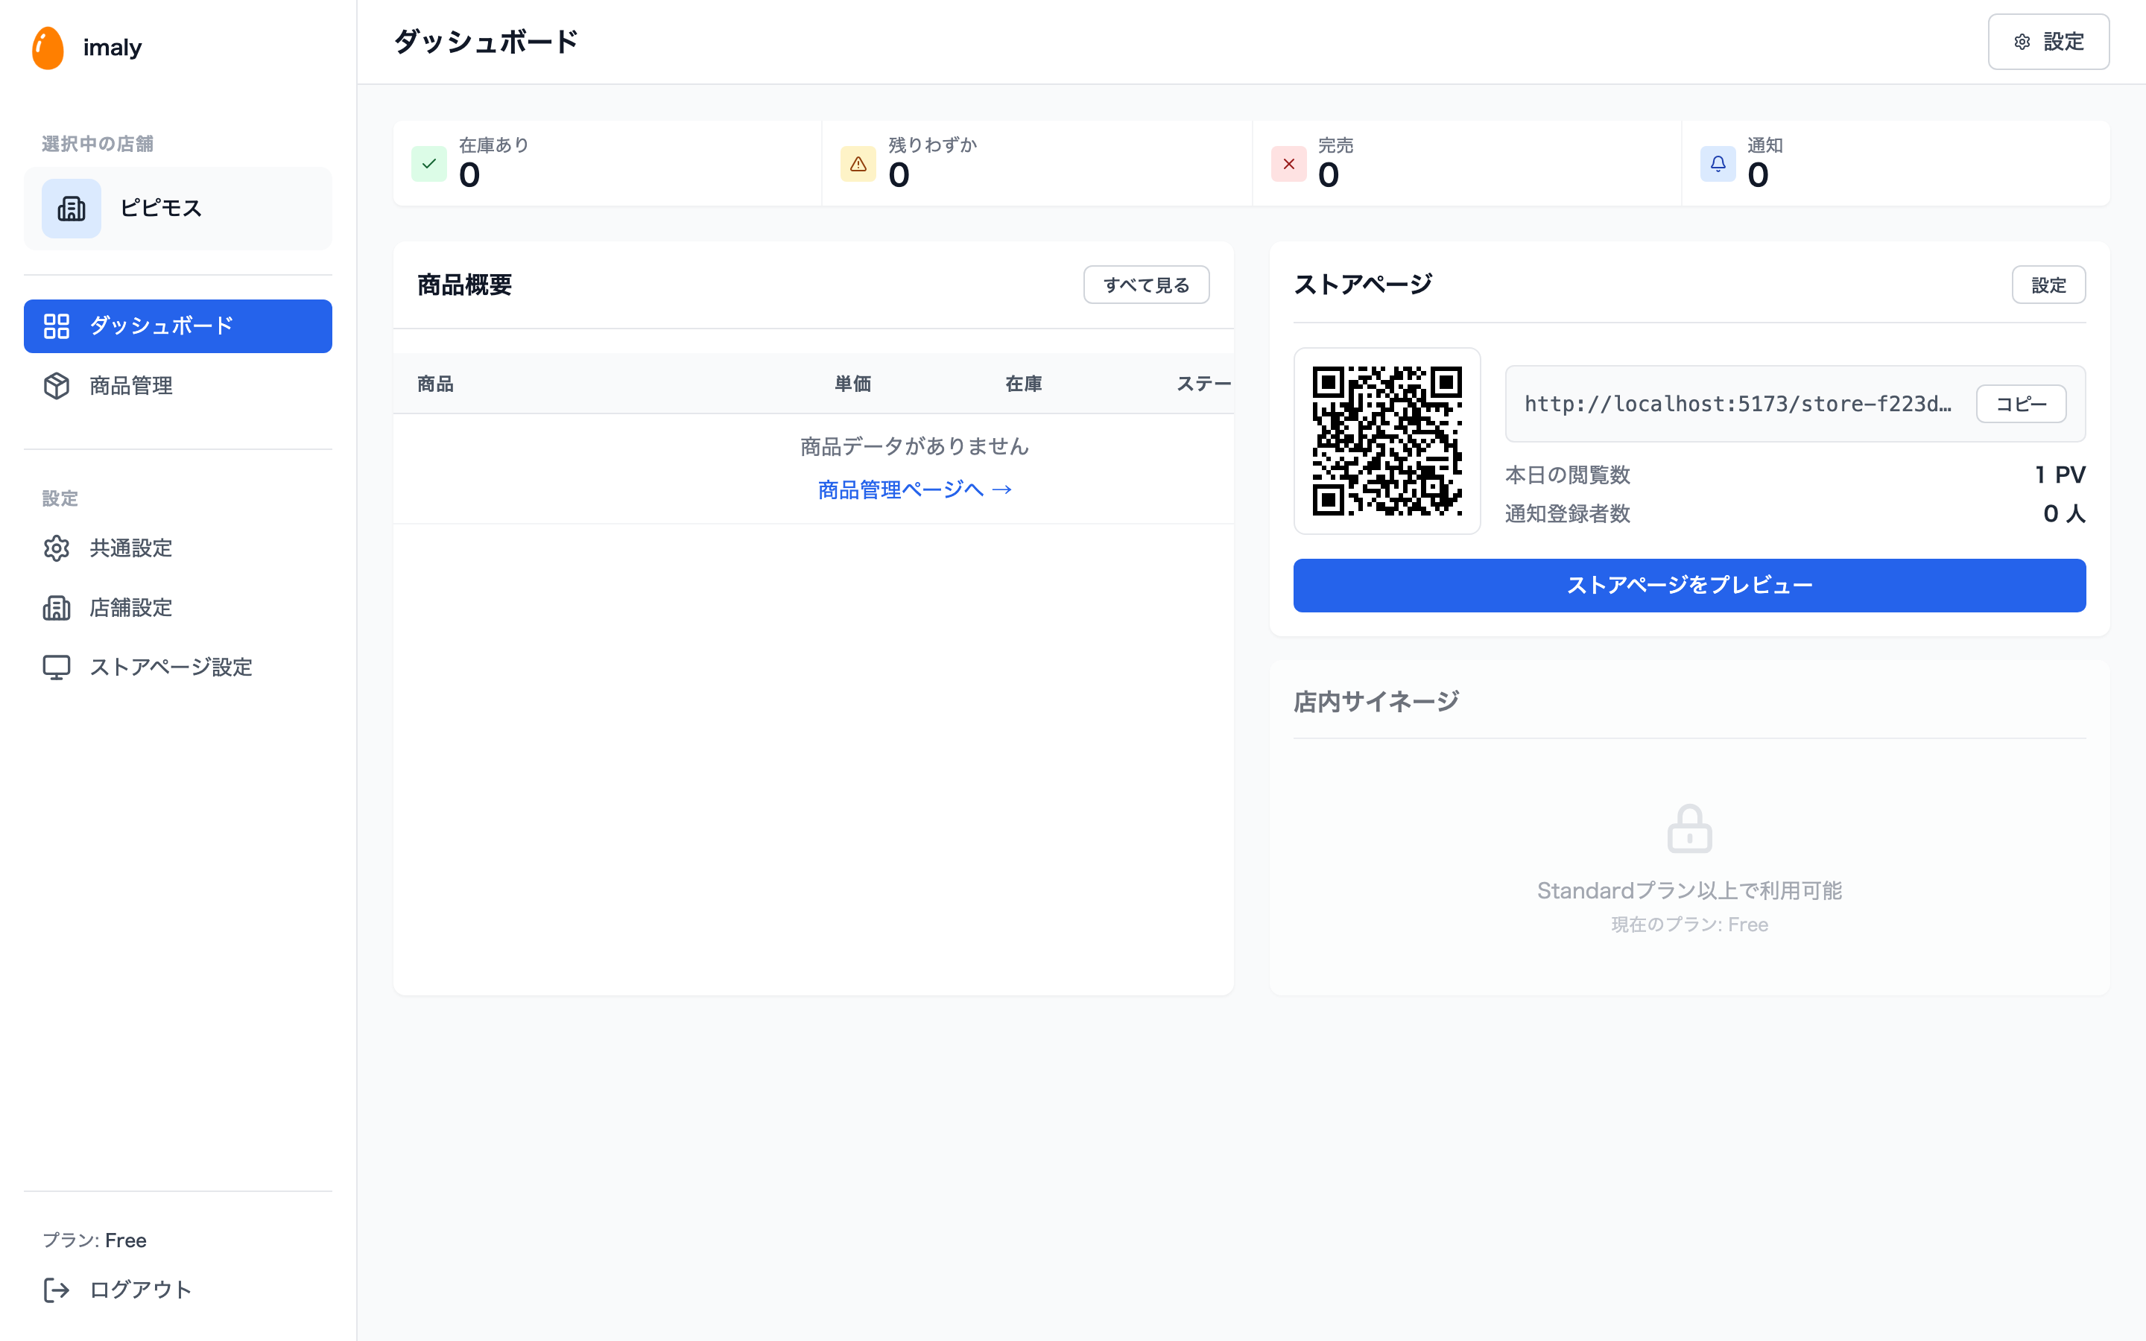This screenshot has width=2146, height=1341.
Task: Copy store URL with コピー button
Action: point(2020,404)
